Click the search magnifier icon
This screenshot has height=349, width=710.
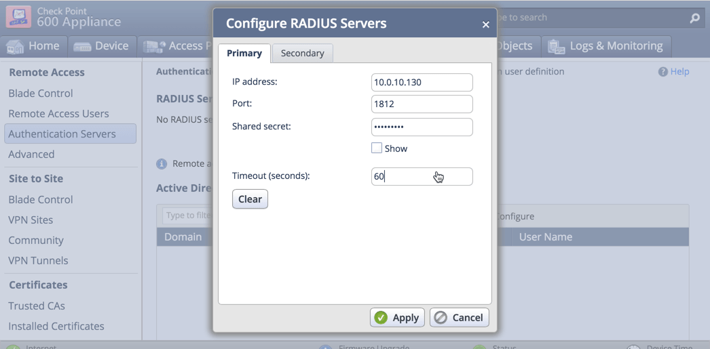coord(694,18)
